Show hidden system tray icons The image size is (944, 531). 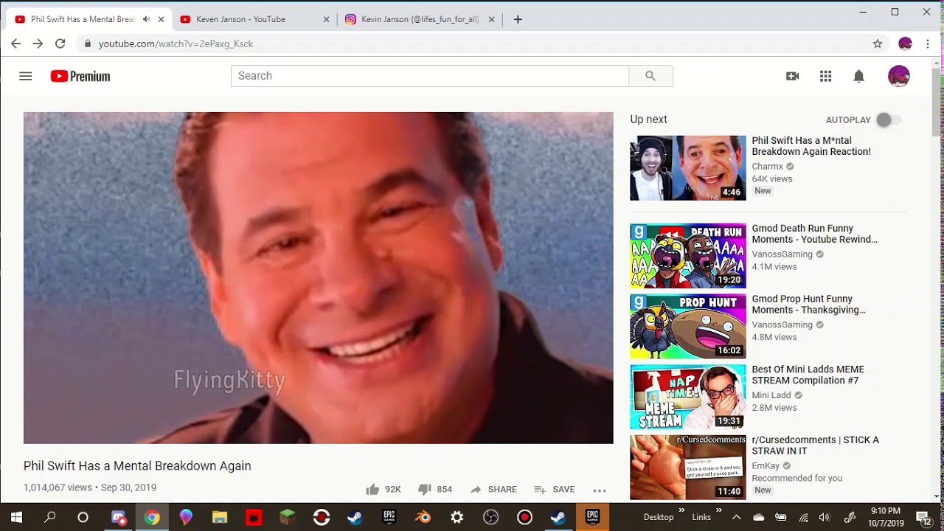coord(736,517)
